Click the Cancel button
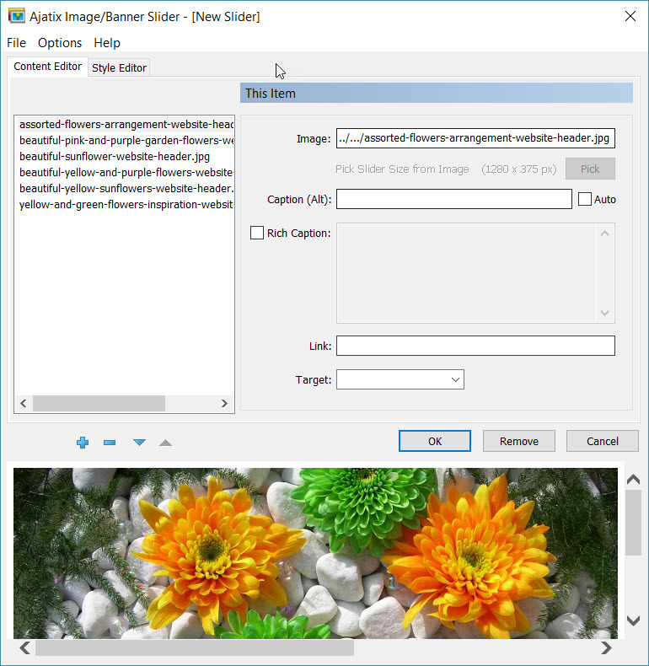The image size is (649, 666). tap(603, 441)
